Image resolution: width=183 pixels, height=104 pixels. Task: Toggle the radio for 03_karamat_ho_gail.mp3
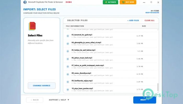[68, 36]
